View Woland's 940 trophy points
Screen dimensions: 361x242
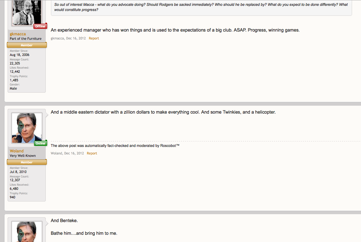click(x=12, y=197)
